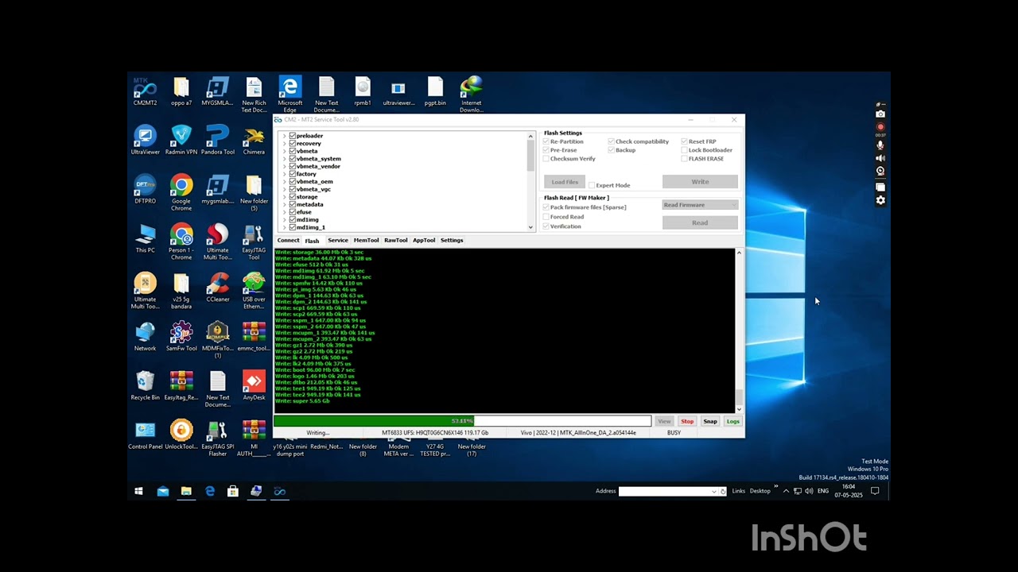Expand the md1img_1 tree node
The height and width of the screenshot is (572, 1018).
click(x=285, y=227)
